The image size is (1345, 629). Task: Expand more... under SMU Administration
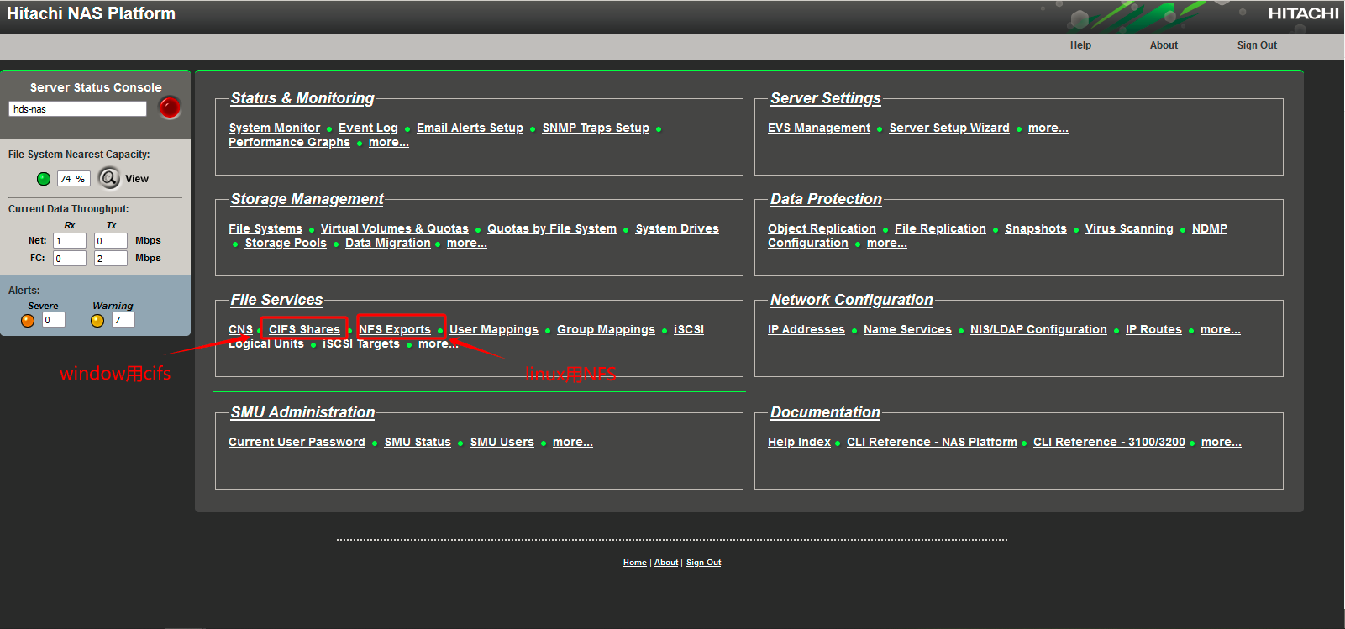[x=573, y=442]
